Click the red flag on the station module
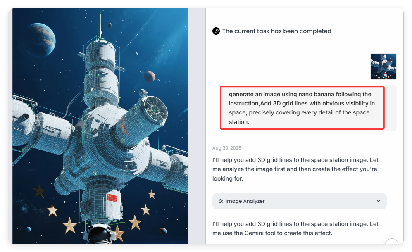 point(112,197)
